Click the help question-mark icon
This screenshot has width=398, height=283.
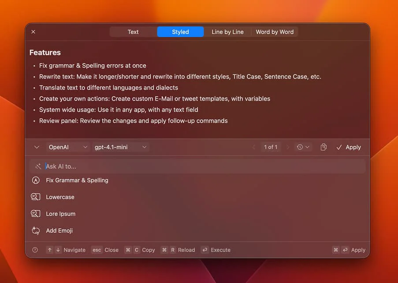click(35, 250)
